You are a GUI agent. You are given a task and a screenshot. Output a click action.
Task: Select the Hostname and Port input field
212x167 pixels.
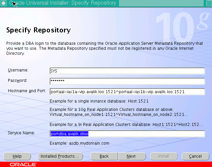click(127, 92)
